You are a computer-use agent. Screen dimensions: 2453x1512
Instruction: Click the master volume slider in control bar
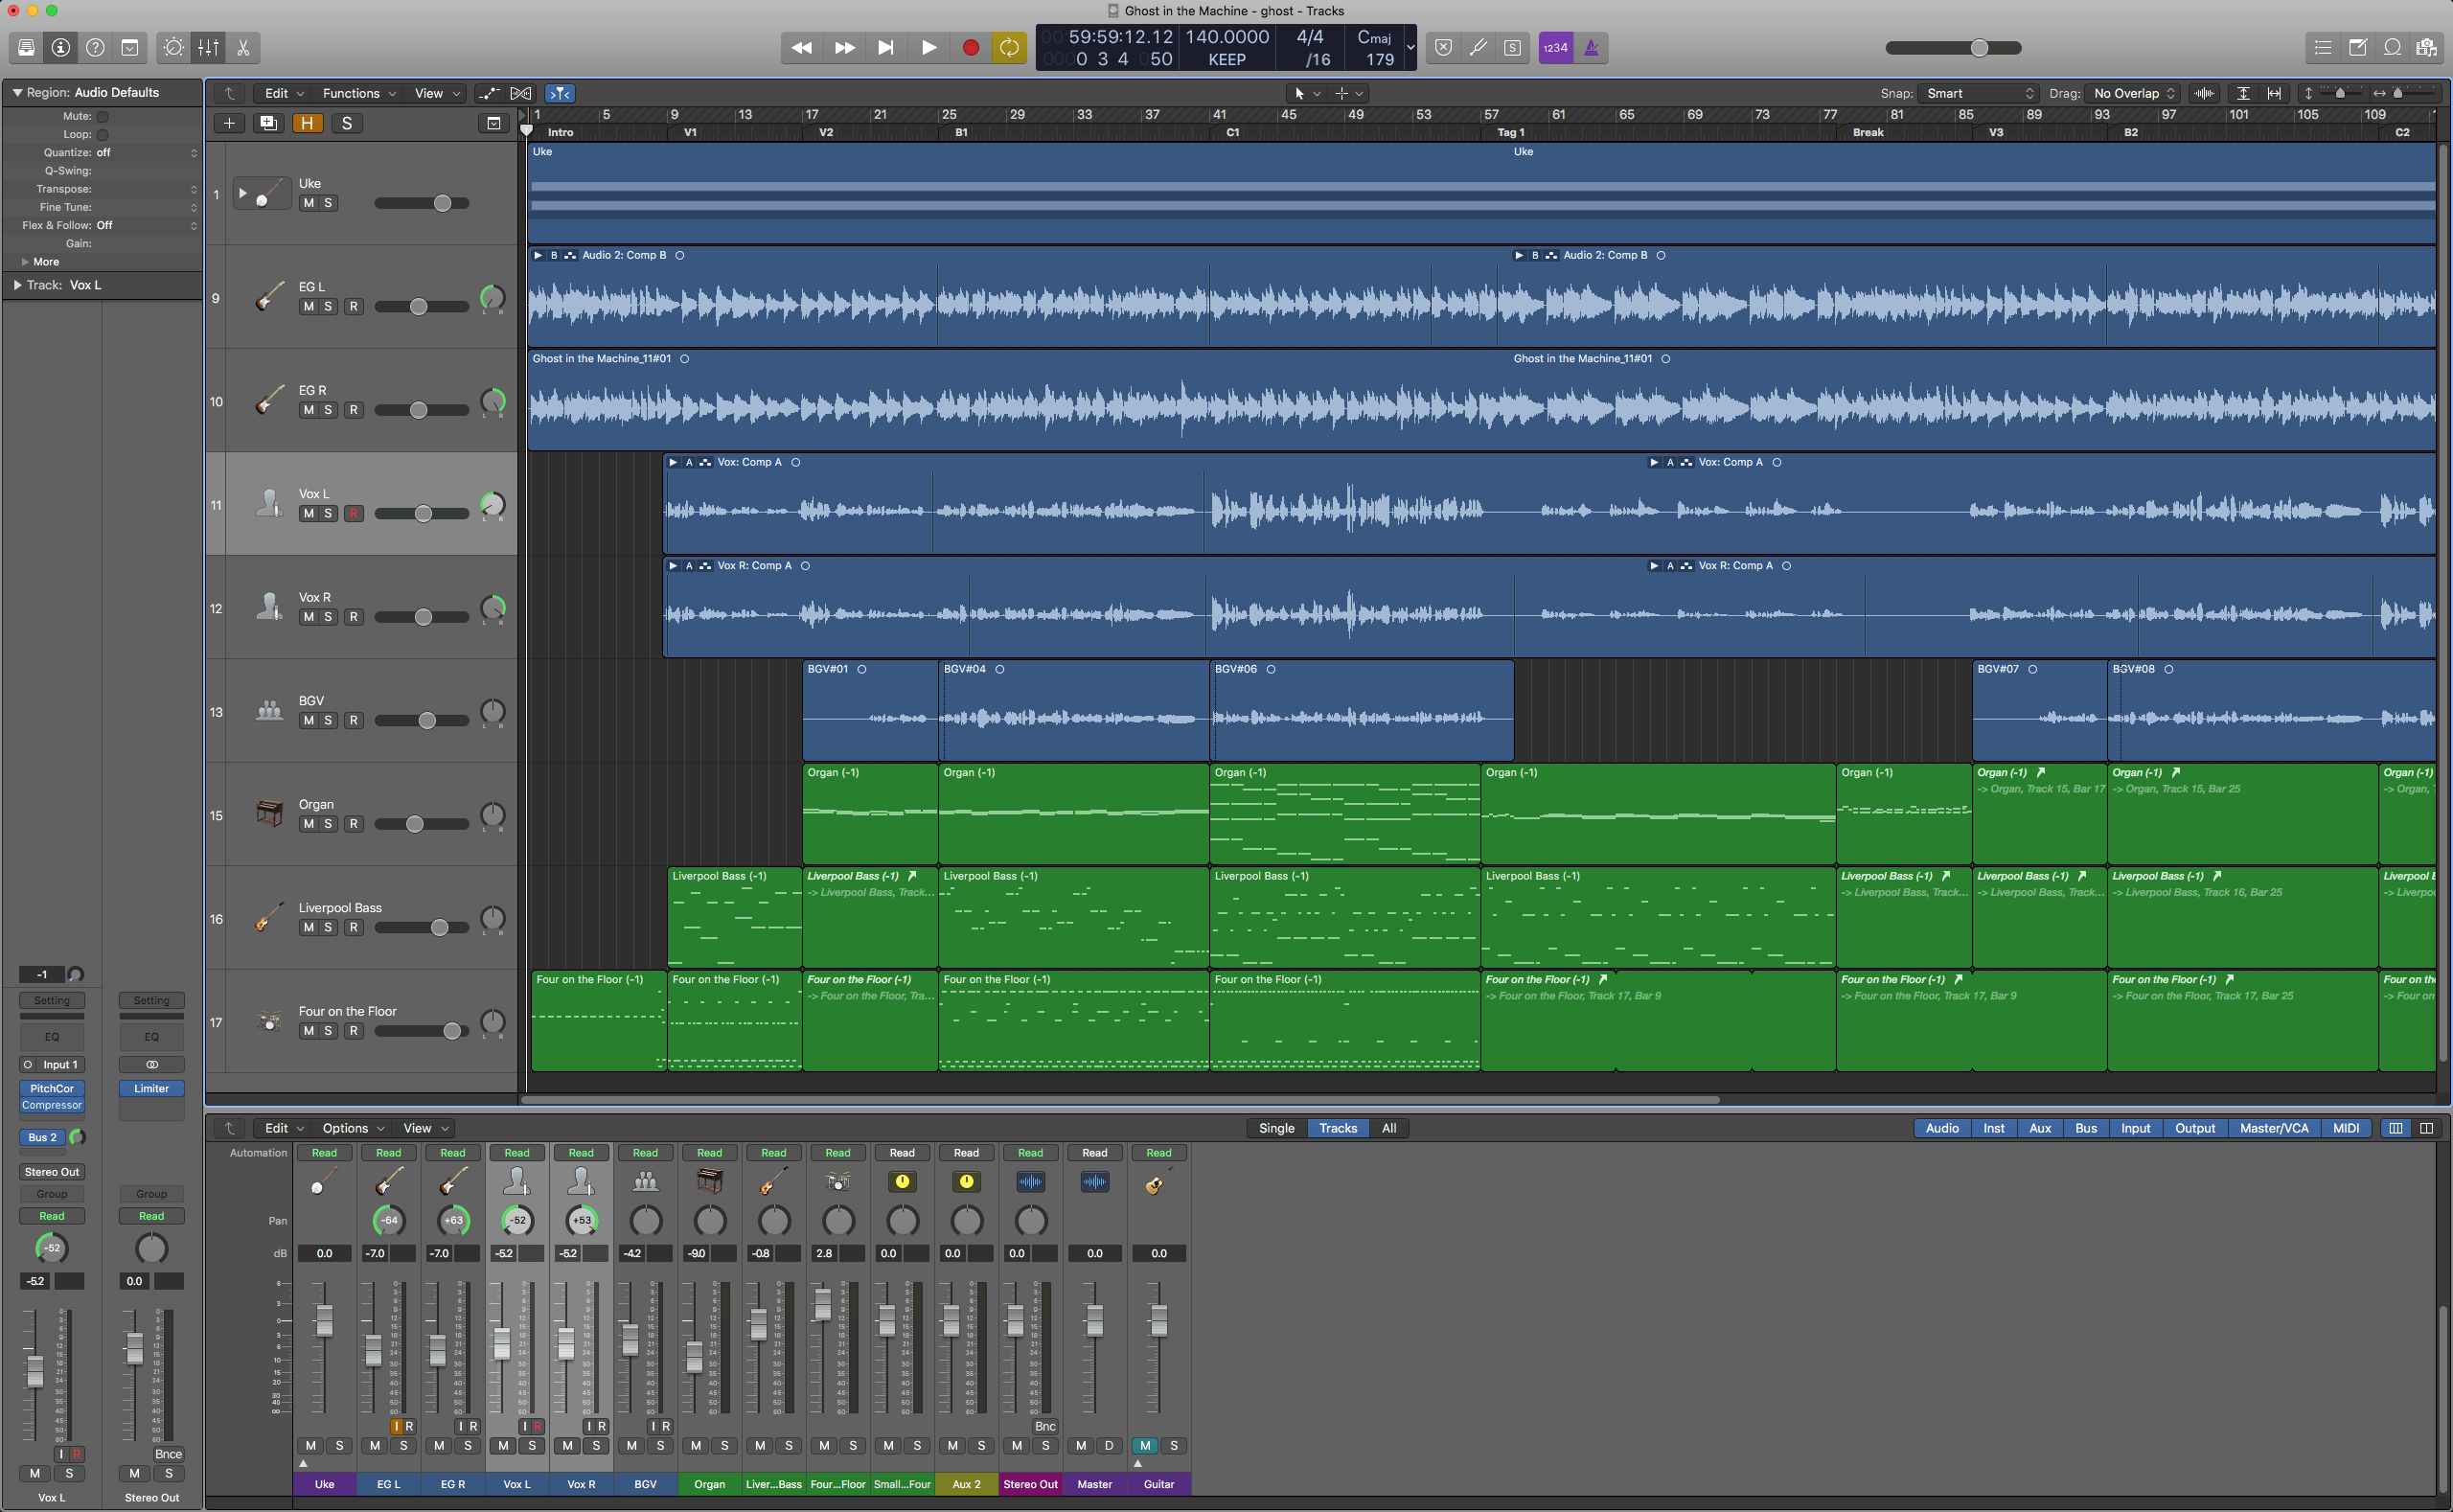pyautogui.click(x=1953, y=47)
